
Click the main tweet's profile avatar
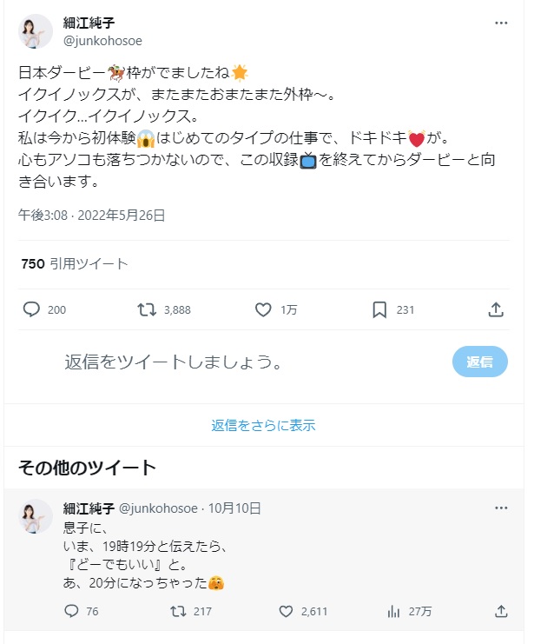(x=36, y=31)
